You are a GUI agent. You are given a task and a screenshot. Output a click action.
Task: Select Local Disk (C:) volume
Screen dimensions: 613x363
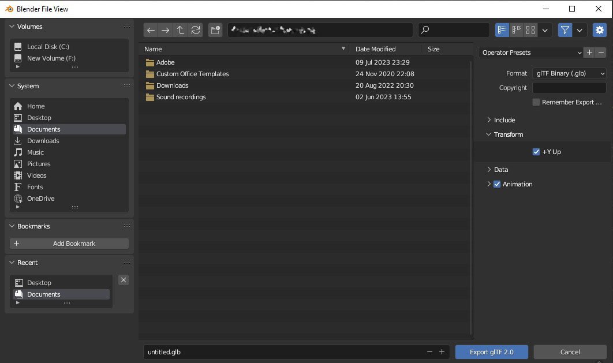click(x=48, y=47)
